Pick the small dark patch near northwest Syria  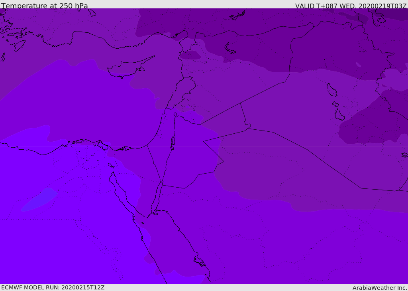pyautogui.click(x=190, y=55)
